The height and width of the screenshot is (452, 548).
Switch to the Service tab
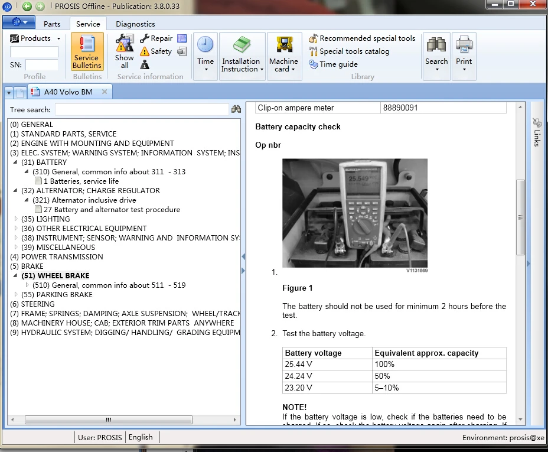tap(88, 24)
